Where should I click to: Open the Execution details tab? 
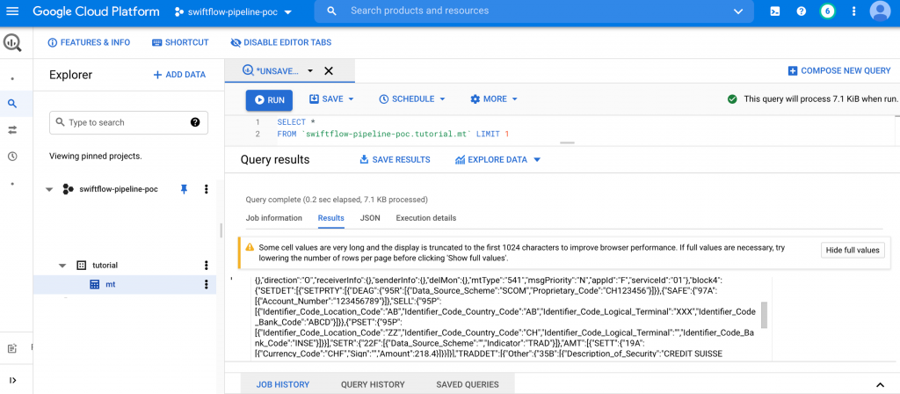click(425, 218)
